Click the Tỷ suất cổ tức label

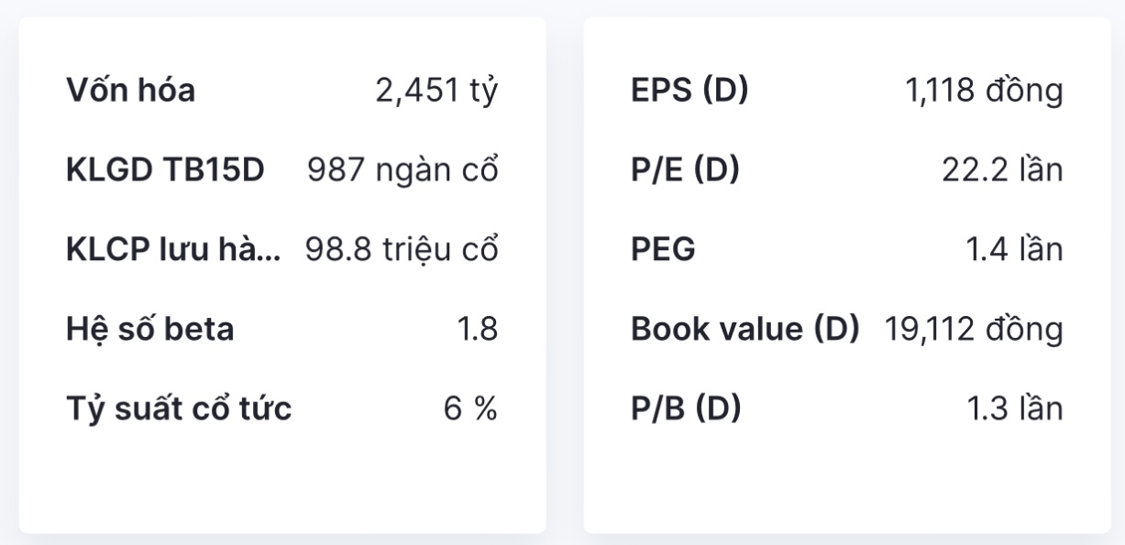click(x=179, y=409)
